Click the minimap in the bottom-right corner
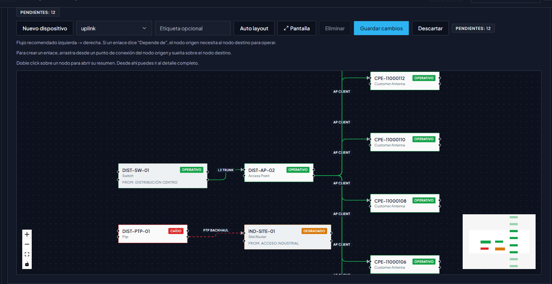The width and height of the screenshot is (552, 284). 499,242
